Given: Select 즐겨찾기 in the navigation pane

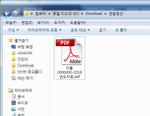Looking at the screenshot, I should pyautogui.click(x=22, y=41).
